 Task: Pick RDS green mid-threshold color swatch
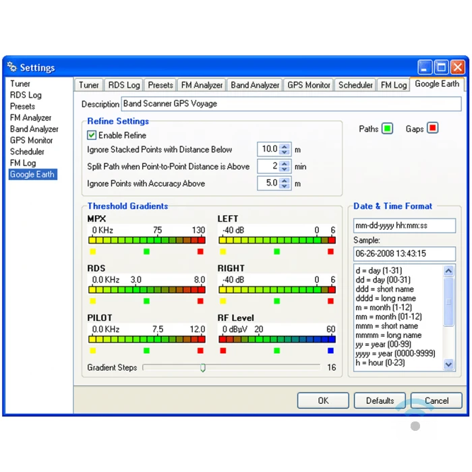[146, 301]
